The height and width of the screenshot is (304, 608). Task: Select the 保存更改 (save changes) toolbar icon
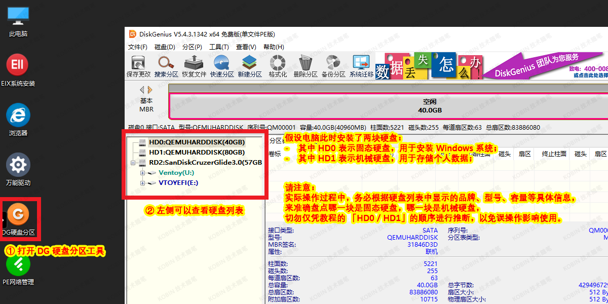[x=137, y=65]
